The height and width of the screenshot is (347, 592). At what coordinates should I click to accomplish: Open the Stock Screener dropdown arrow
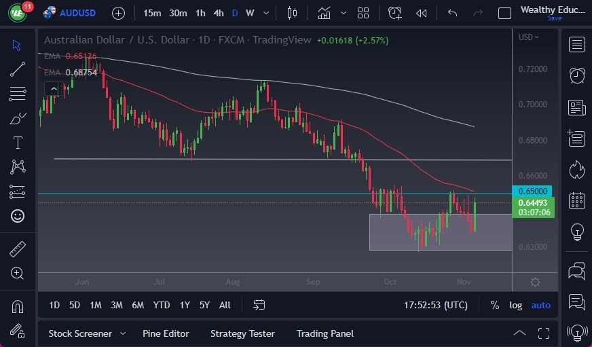click(123, 333)
